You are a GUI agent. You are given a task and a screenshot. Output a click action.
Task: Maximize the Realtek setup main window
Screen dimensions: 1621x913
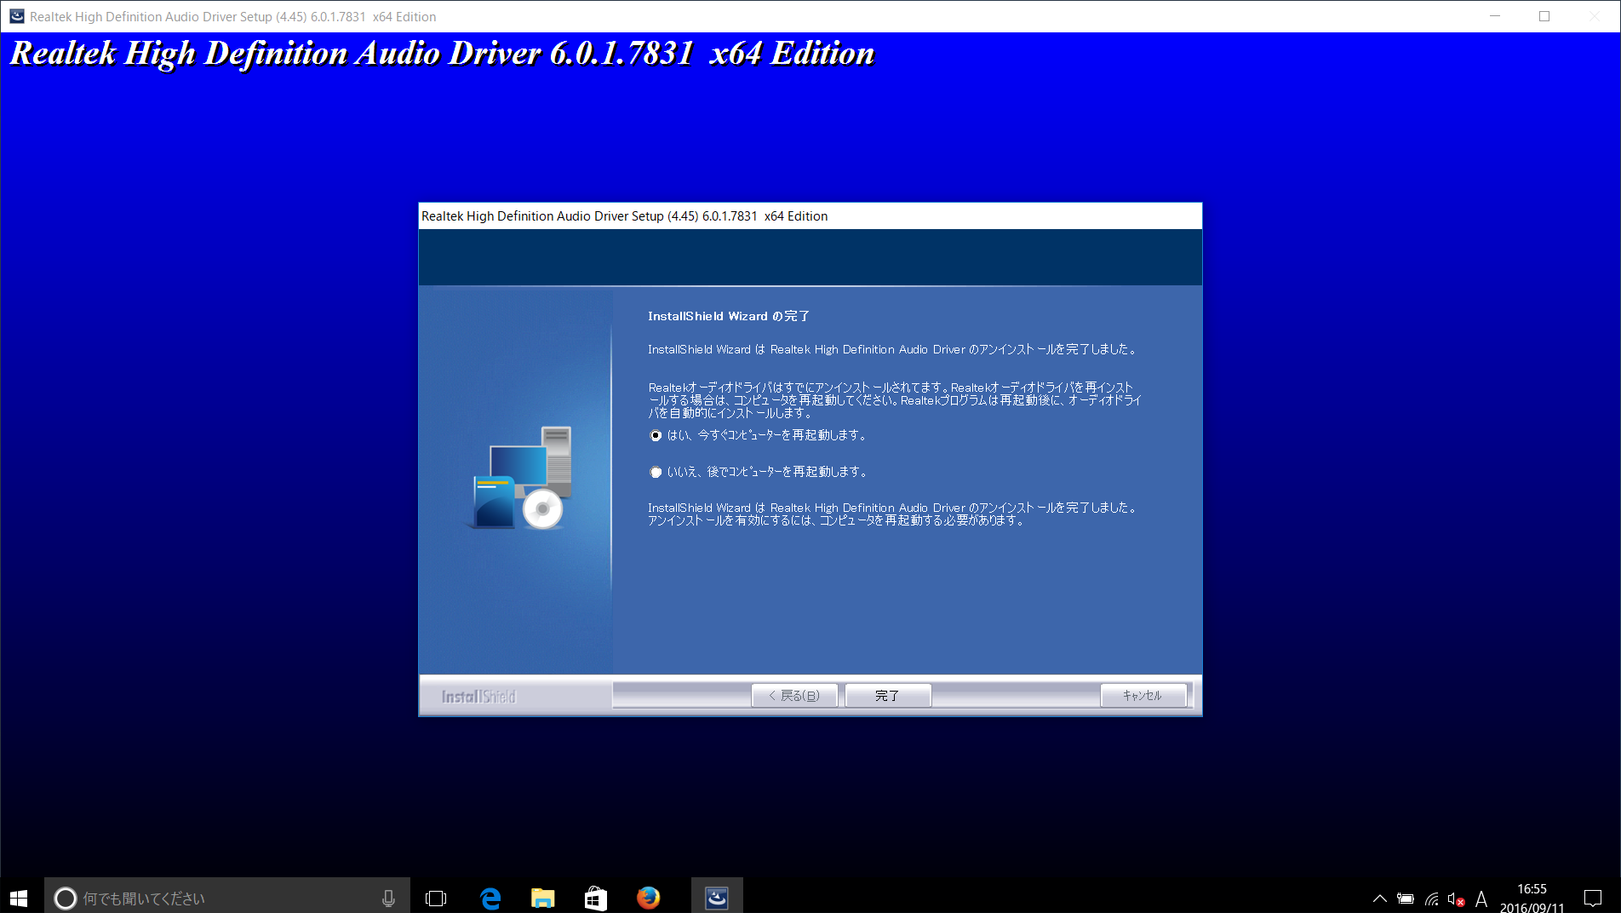tap(1544, 16)
